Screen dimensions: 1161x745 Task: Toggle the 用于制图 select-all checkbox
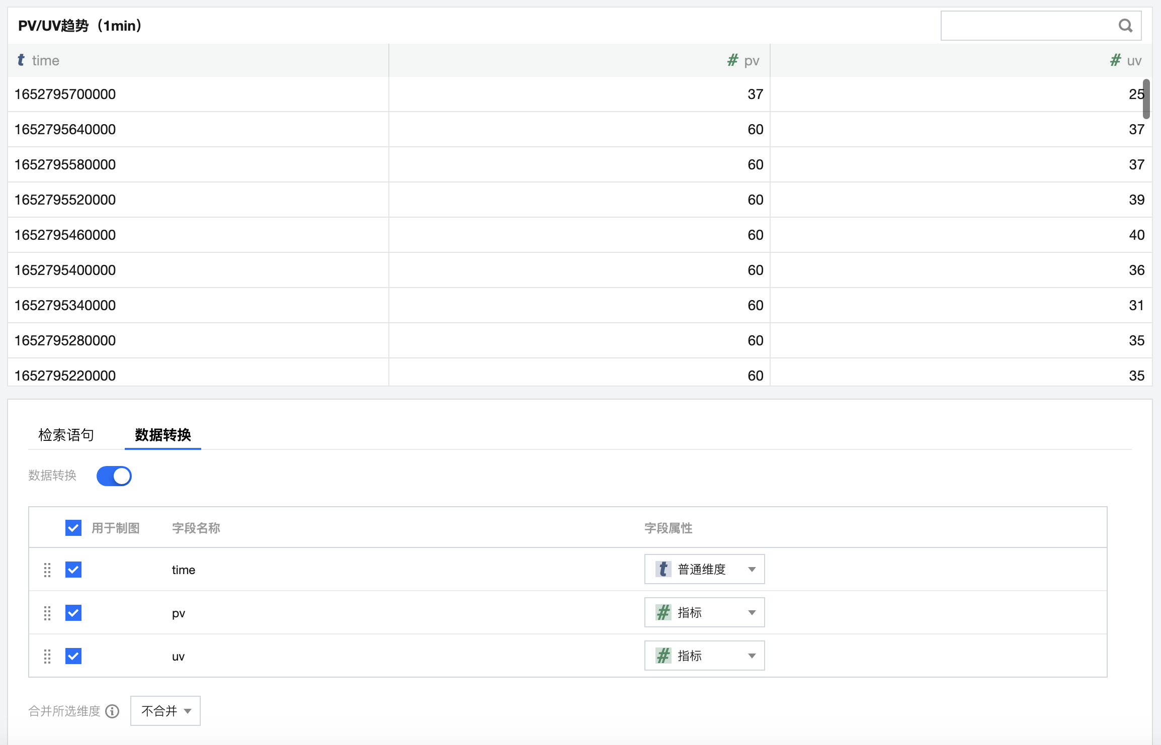click(73, 528)
